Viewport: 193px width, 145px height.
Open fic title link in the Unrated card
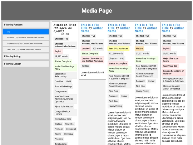pyautogui.click(x=90, y=26)
